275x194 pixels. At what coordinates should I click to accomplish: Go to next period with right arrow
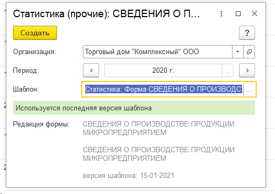click(x=247, y=70)
